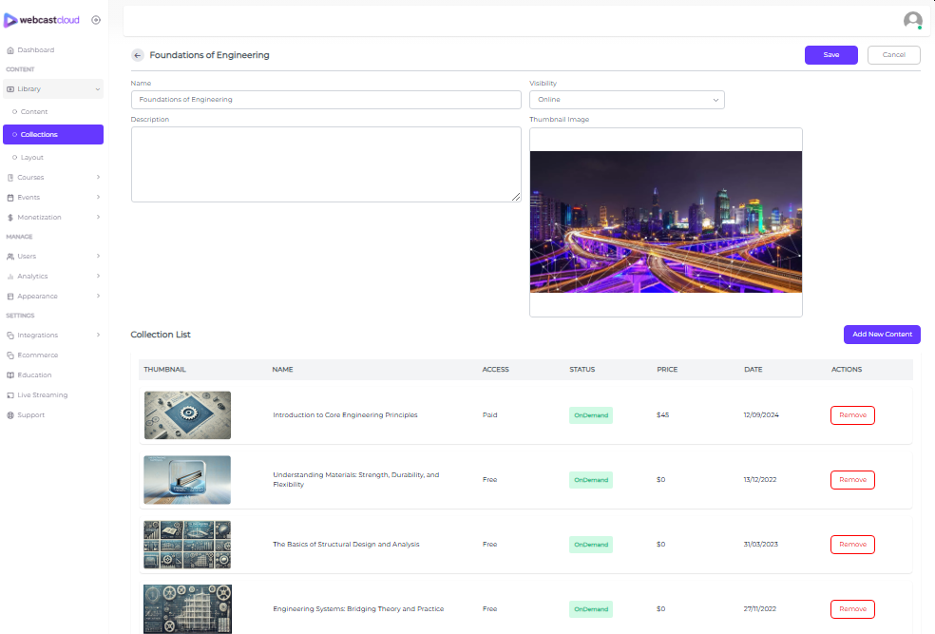Click the user avatar in the top bar
This screenshot has height=634, width=935.
pyautogui.click(x=912, y=20)
